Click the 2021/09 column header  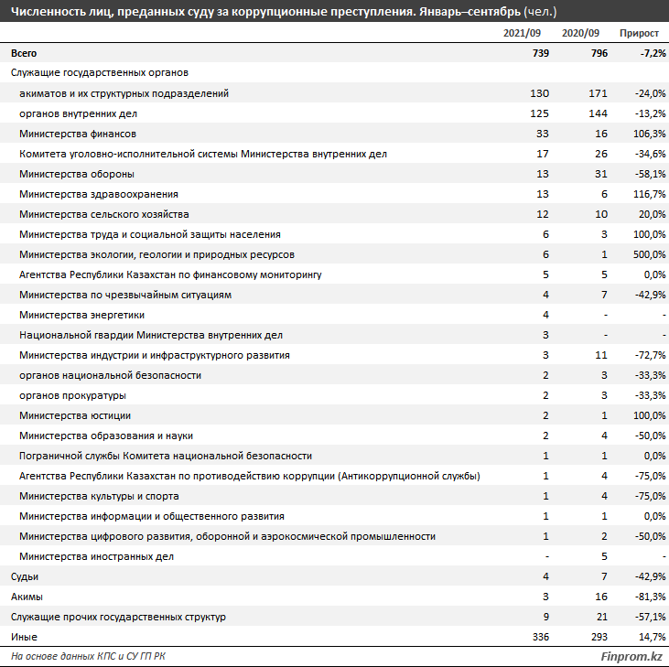pos(525,33)
